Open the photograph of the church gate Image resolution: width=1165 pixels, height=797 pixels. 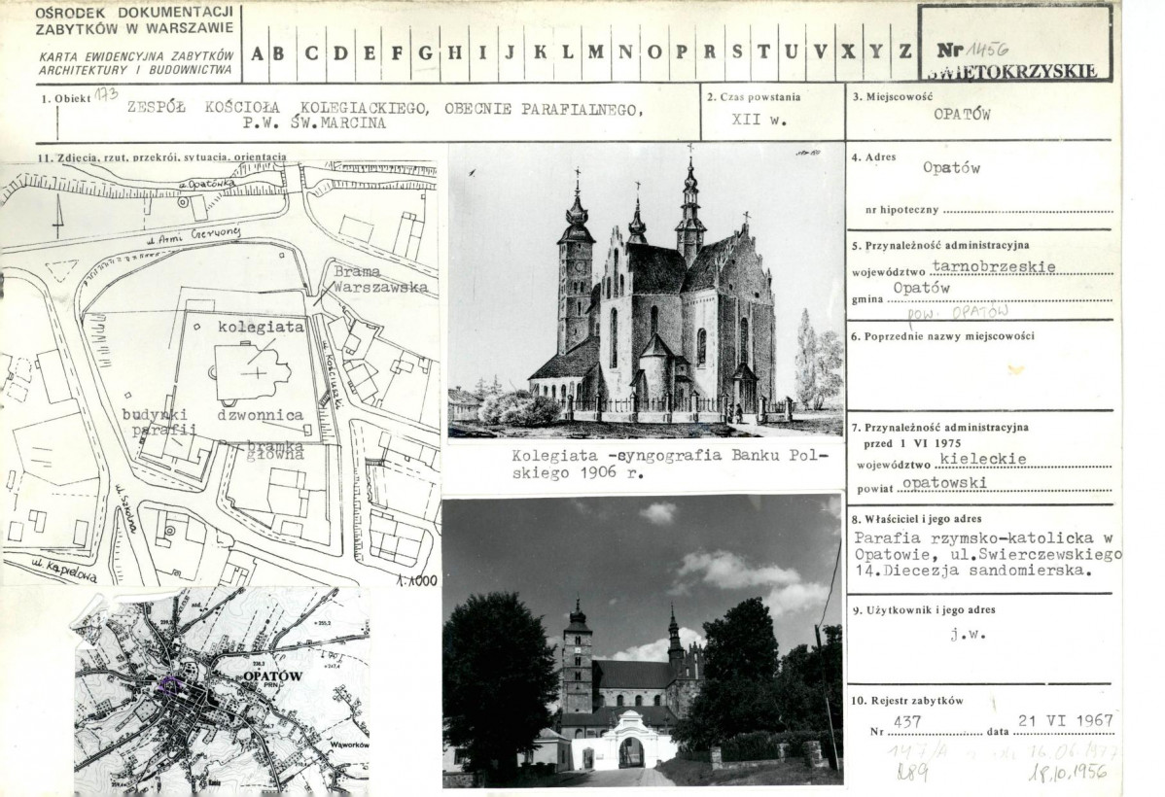tap(642, 641)
